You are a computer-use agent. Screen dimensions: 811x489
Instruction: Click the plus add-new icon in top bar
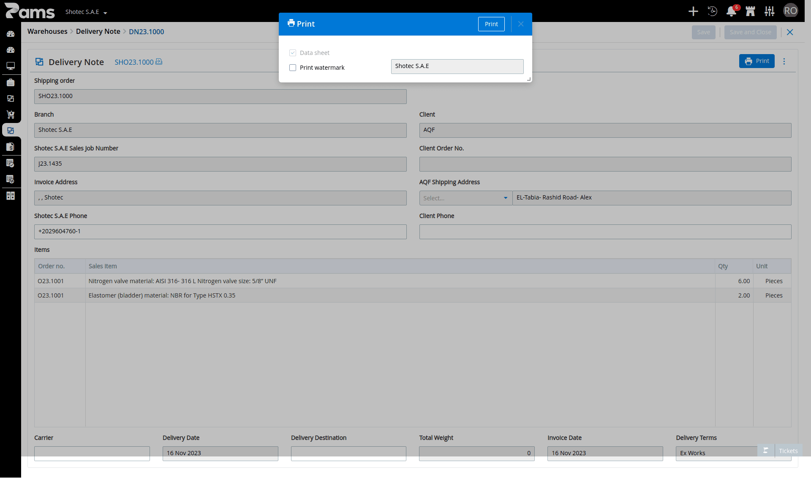point(693,11)
